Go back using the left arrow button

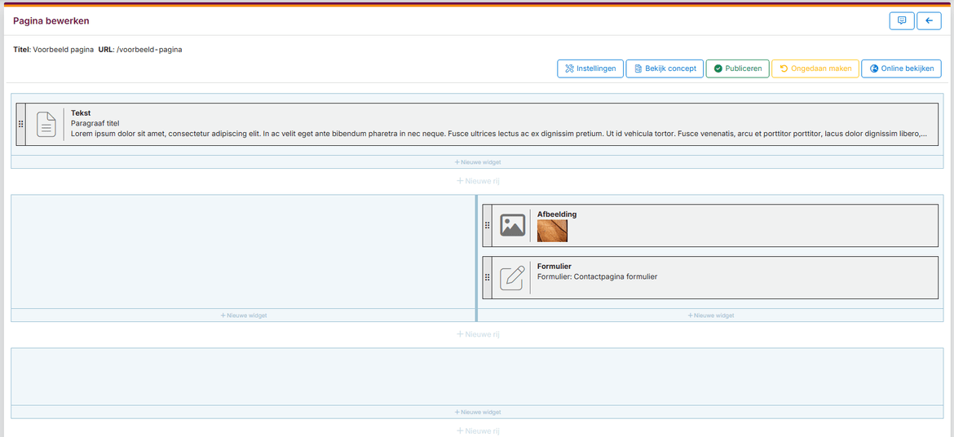pos(929,21)
